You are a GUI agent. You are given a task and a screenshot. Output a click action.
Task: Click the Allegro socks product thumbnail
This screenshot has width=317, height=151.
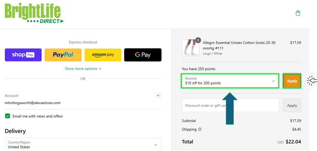190,48
